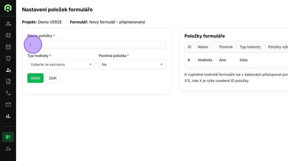Open the phone calls icon in sidebar
Screen dimensions: 288x161
click(x=8, y=93)
